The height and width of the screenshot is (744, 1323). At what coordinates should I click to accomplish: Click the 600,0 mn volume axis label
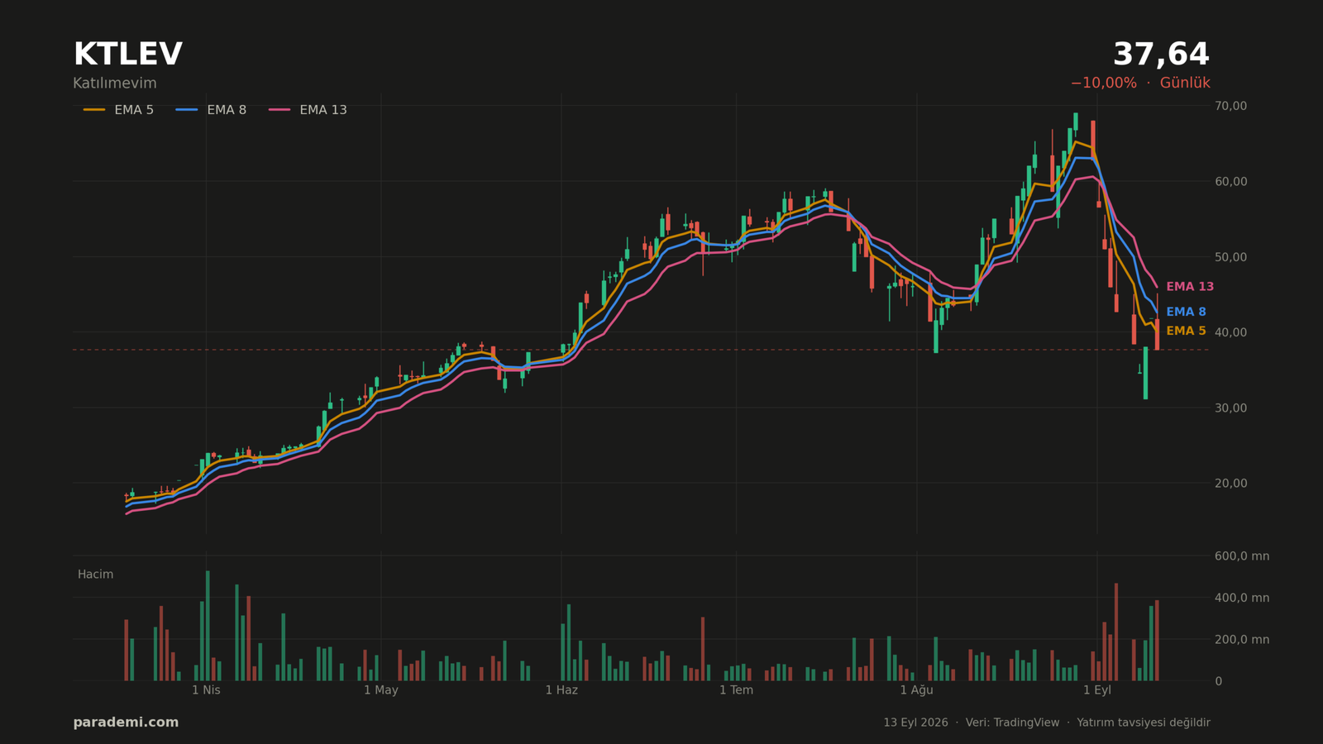(x=1242, y=556)
